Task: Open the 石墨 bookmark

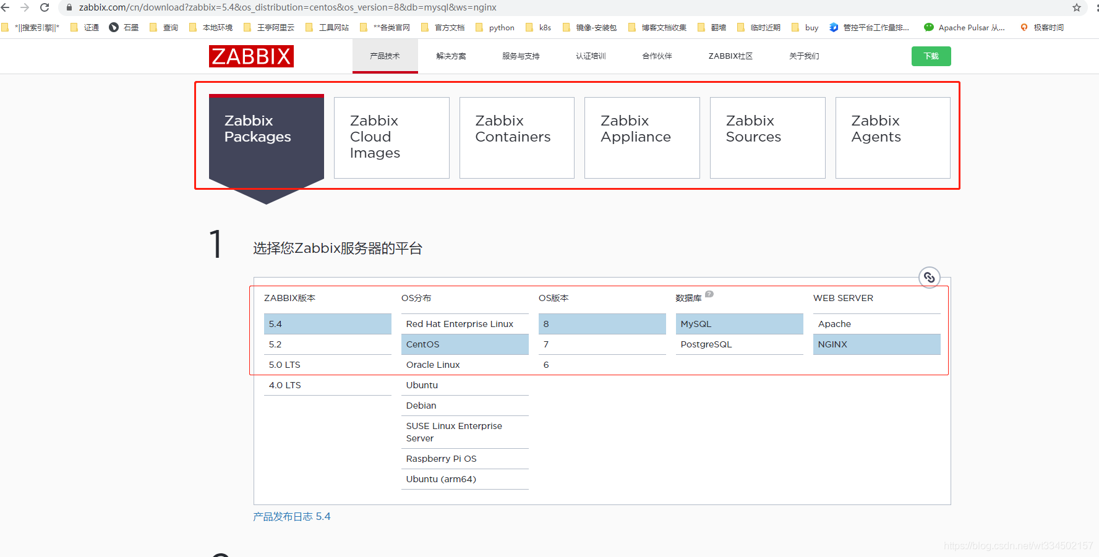Action: 124,27
